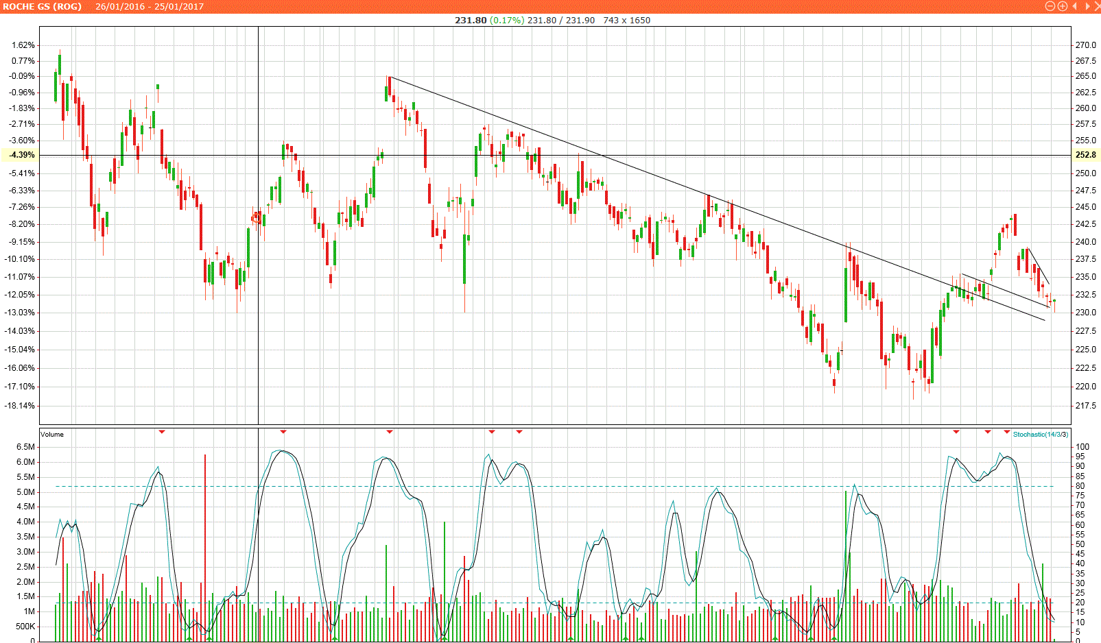Zoom in the chart with plus icon
The height and width of the screenshot is (643, 1101).
tap(1063, 6)
